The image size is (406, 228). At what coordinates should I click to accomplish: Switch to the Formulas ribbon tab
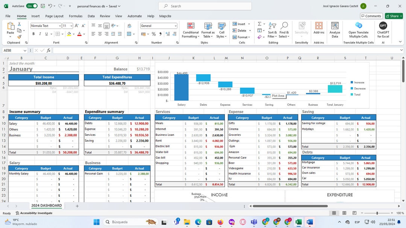[x=76, y=16]
